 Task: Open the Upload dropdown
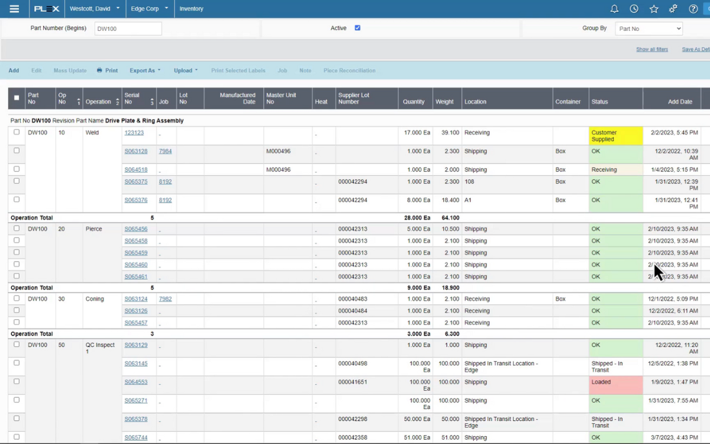click(x=186, y=70)
